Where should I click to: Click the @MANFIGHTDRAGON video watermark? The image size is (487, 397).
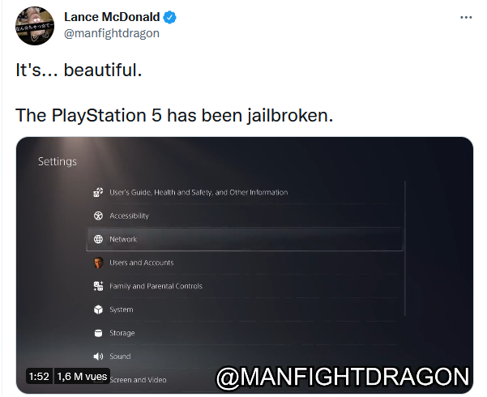coord(343,377)
